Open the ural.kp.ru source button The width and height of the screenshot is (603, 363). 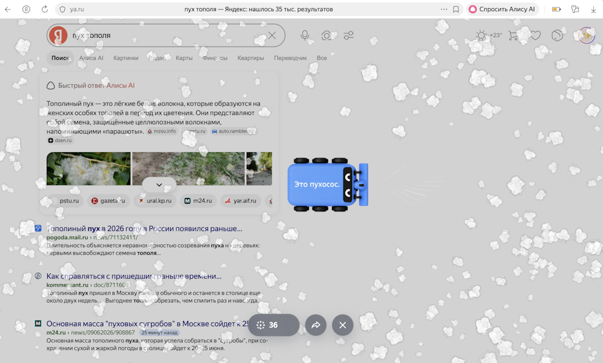pyautogui.click(x=155, y=201)
